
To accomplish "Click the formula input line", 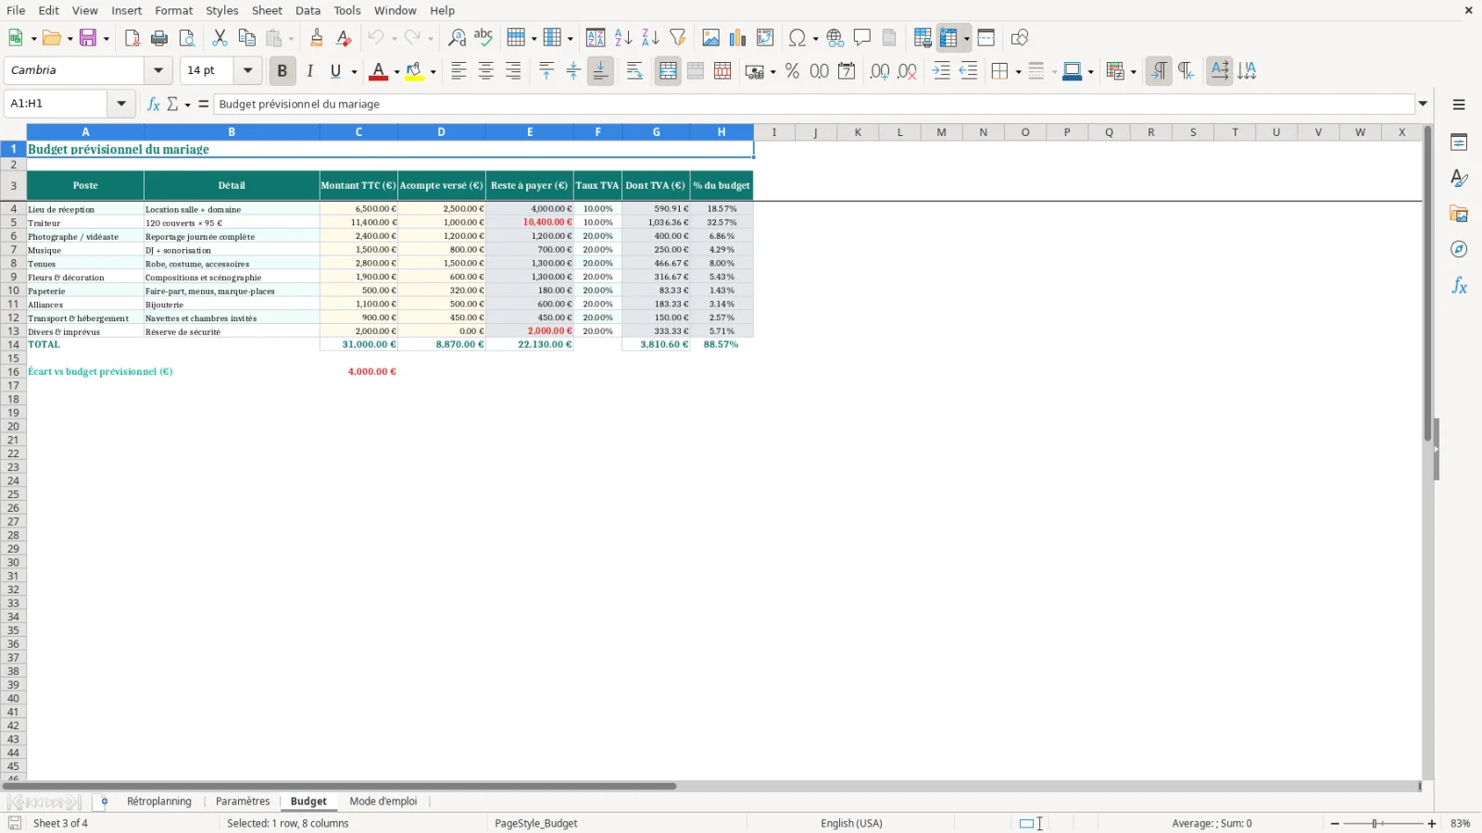I will coord(813,104).
